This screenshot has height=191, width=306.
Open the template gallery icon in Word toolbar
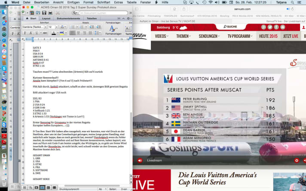pyautogui.click(x=32, y=13)
